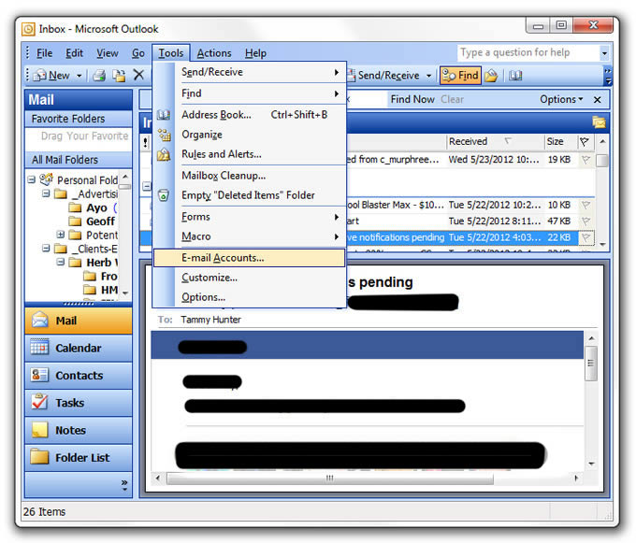The height and width of the screenshot is (543, 636).
Task: Open the Actions menu
Action: coord(214,53)
